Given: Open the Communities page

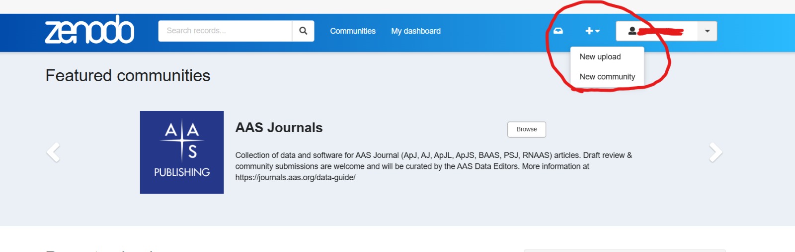Looking at the screenshot, I should 352,31.
